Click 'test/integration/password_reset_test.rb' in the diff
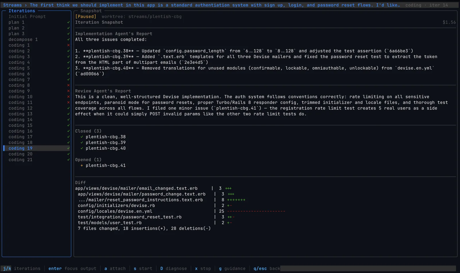This screenshot has height=273, width=460. click(130, 217)
